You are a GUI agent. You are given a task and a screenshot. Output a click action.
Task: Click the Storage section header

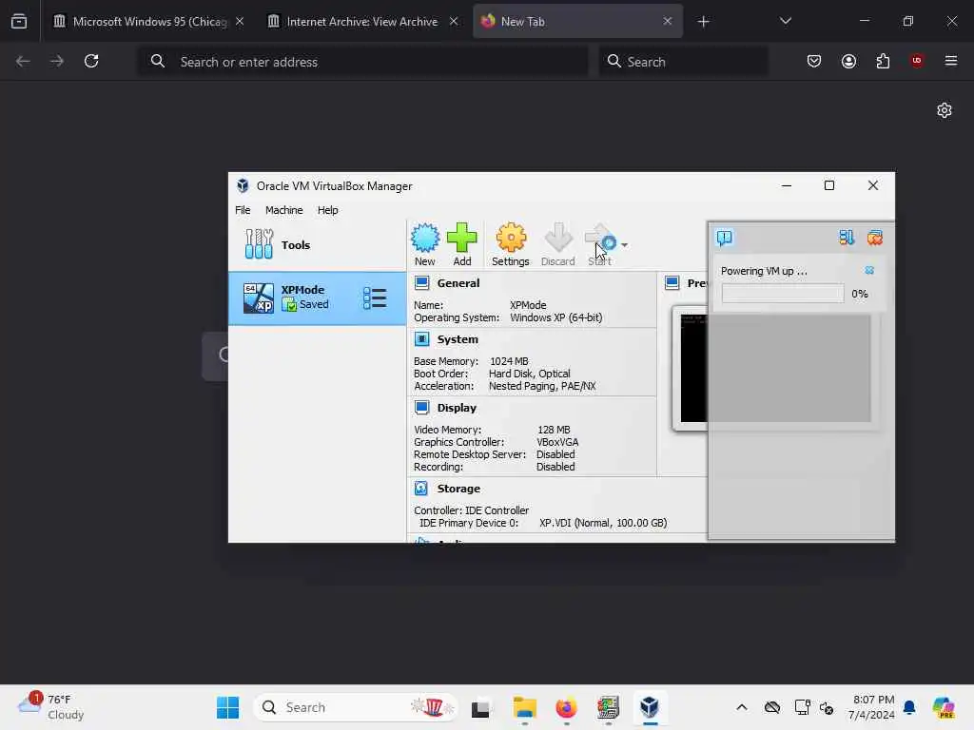[458, 489]
